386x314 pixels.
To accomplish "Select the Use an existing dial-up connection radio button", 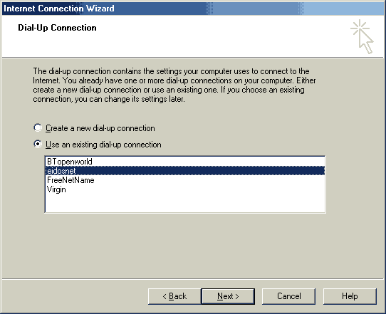I will pyautogui.click(x=38, y=144).
